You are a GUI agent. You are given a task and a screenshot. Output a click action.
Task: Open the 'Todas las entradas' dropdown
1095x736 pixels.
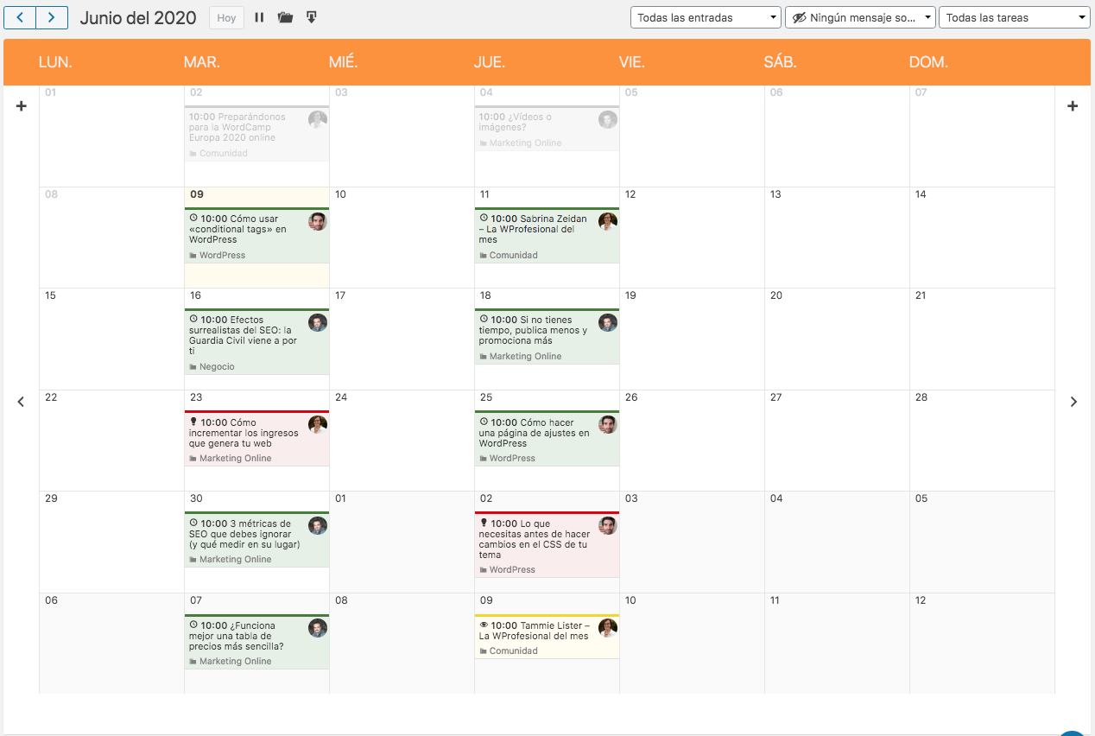705,17
